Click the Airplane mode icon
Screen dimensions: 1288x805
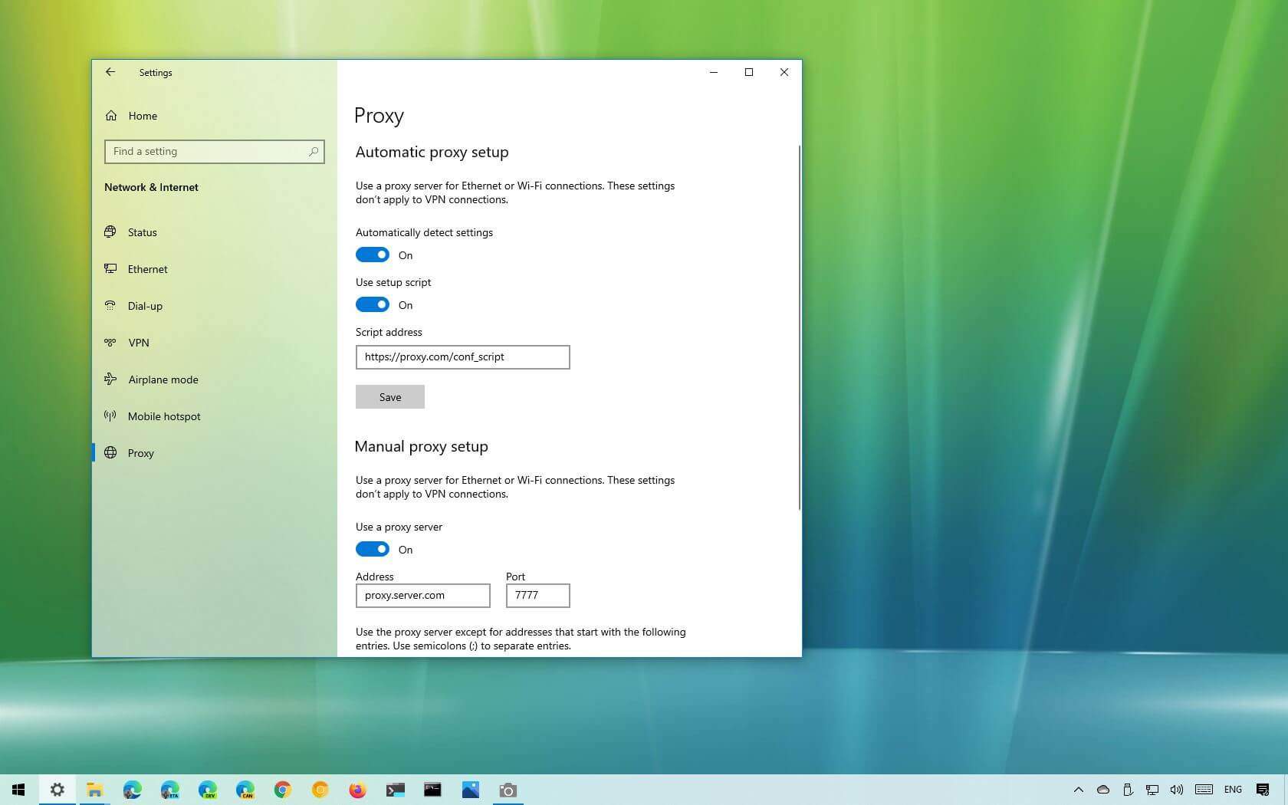click(x=110, y=379)
